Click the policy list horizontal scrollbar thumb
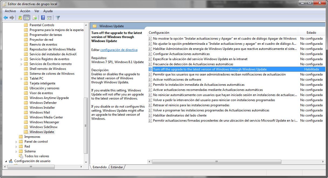This screenshot has height=178, width=328. point(216,162)
